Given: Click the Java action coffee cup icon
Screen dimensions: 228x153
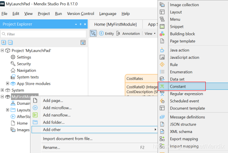Looking at the screenshot, I should coord(162,50).
